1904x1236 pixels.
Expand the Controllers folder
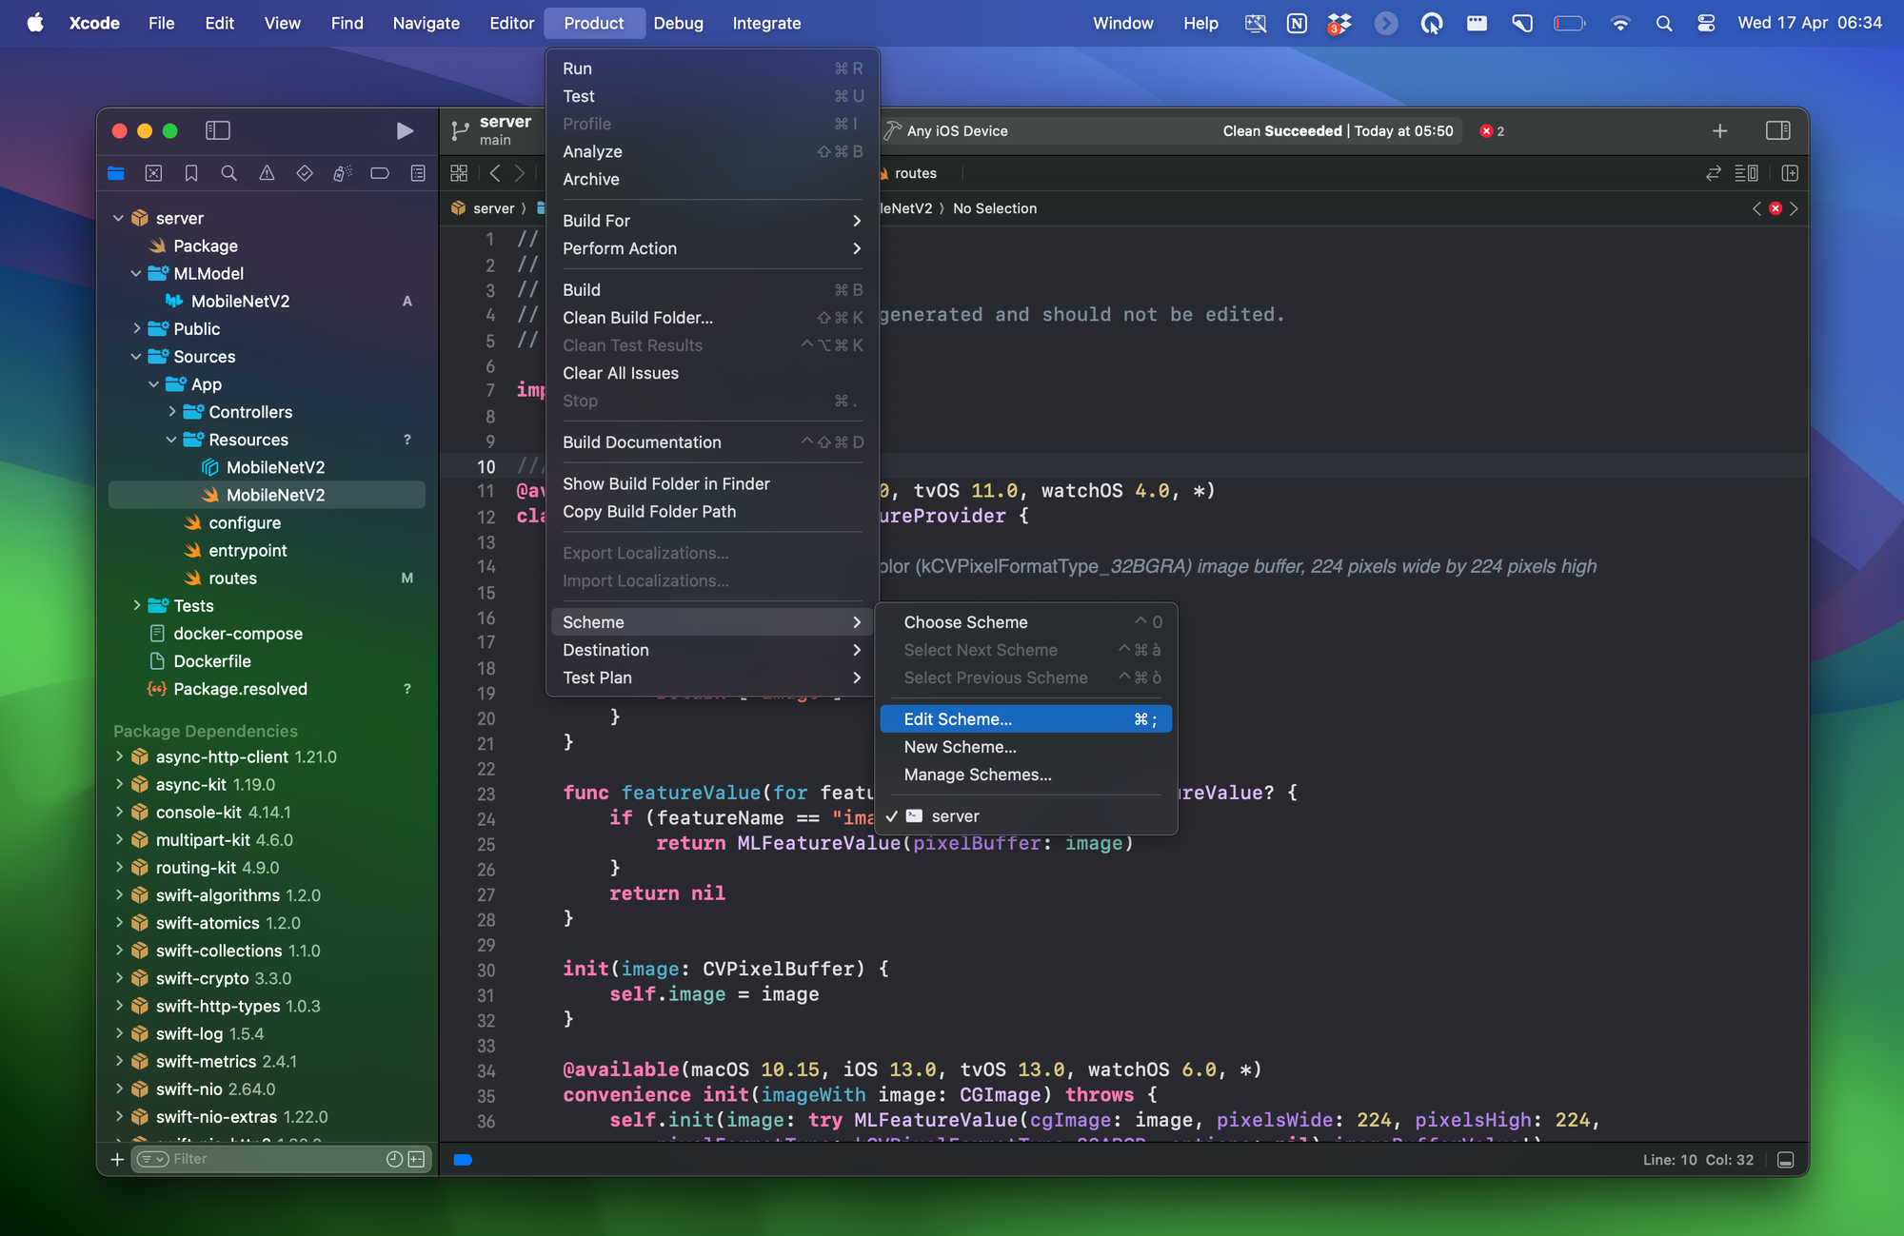click(172, 412)
